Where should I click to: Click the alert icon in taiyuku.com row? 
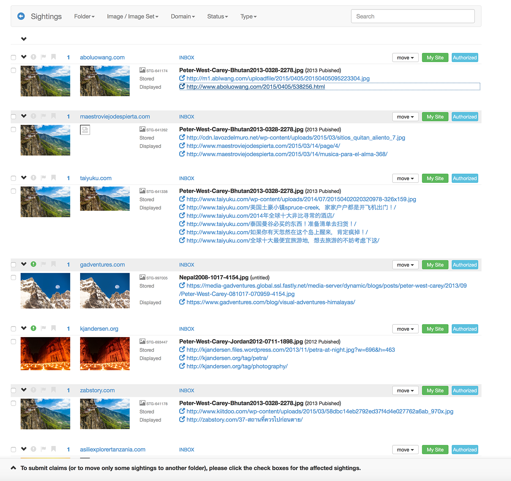click(33, 178)
